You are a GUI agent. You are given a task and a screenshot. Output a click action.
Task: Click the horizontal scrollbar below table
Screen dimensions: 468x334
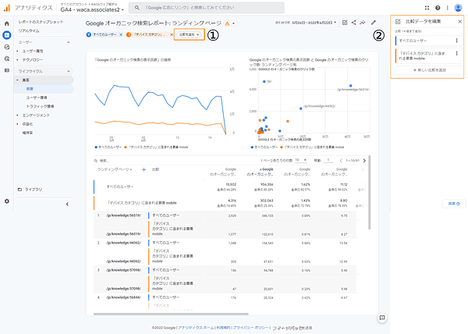tap(171, 314)
